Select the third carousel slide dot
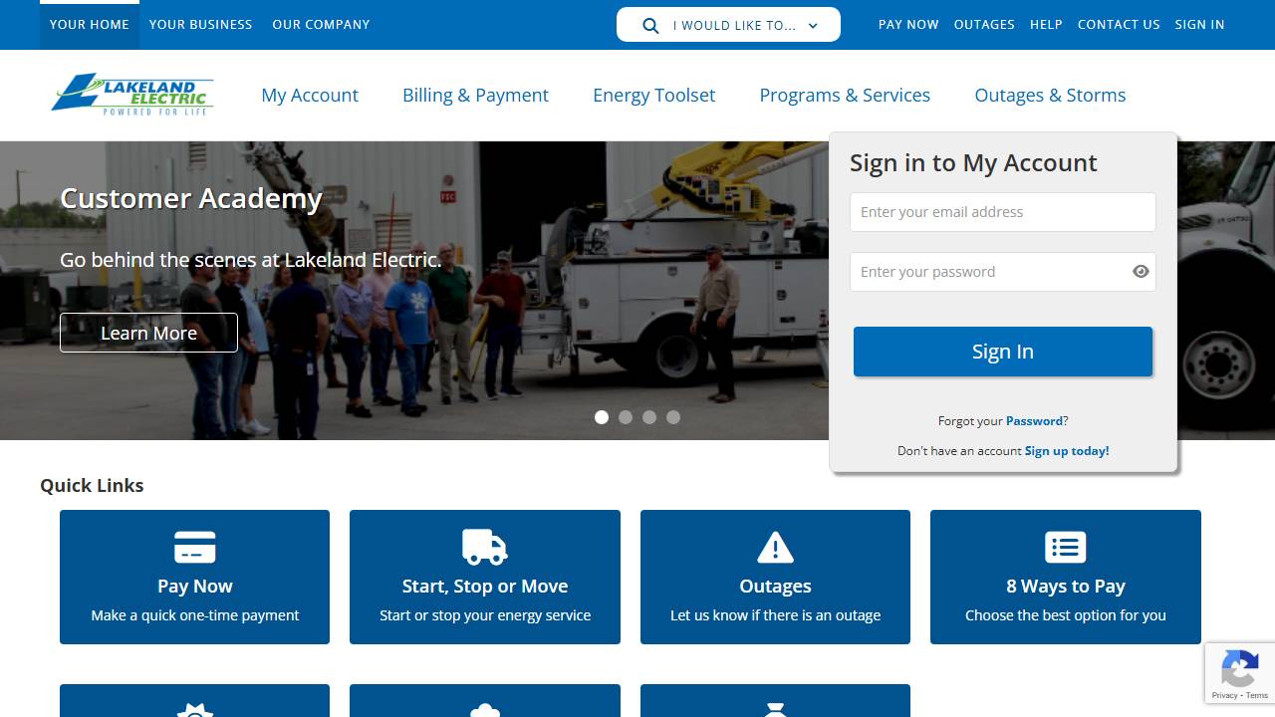The width and height of the screenshot is (1275, 717). pos(649,417)
